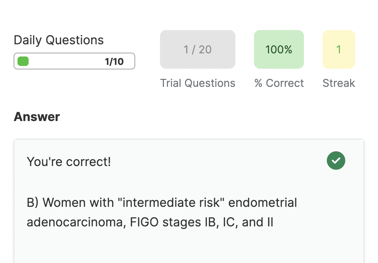Click the green progress bar fill

pos(23,61)
